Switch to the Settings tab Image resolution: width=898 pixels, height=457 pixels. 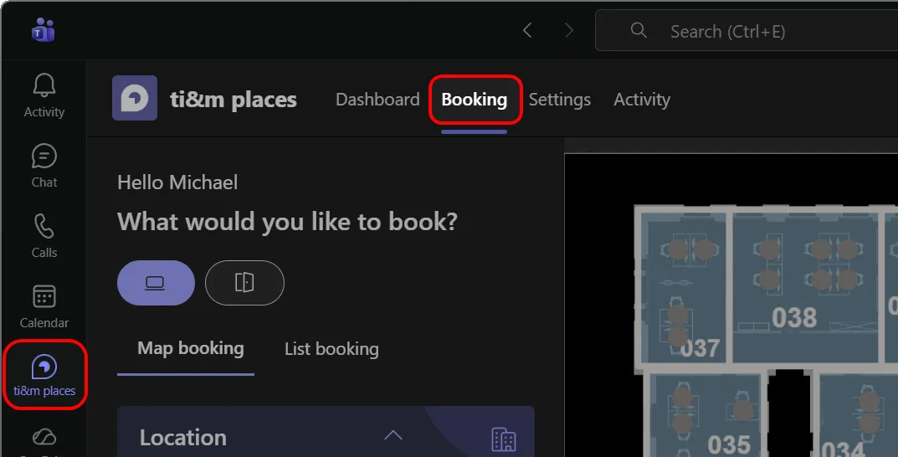(x=560, y=100)
